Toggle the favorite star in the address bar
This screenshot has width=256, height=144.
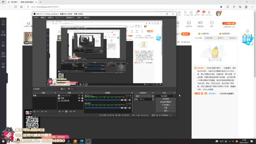point(221,7)
